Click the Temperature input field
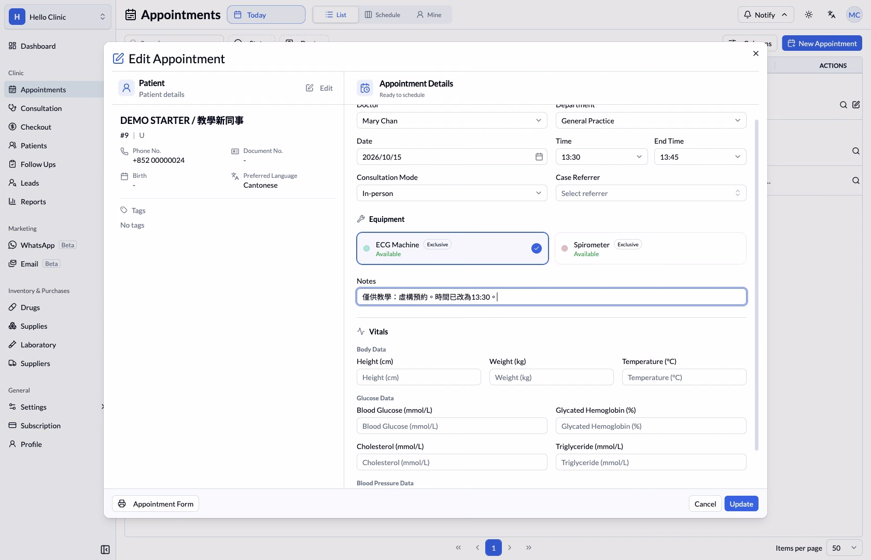The width and height of the screenshot is (871, 560). [x=684, y=377]
